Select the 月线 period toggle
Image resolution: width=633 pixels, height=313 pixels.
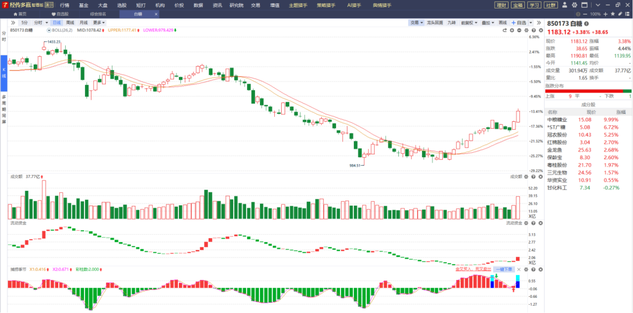[x=84, y=23]
